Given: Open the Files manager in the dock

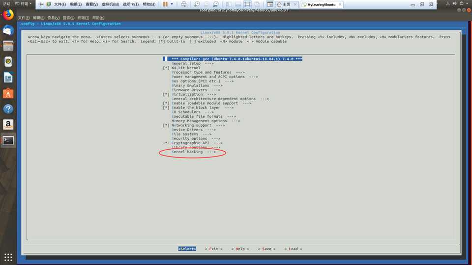Looking at the screenshot, I should click(x=8, y=46).
